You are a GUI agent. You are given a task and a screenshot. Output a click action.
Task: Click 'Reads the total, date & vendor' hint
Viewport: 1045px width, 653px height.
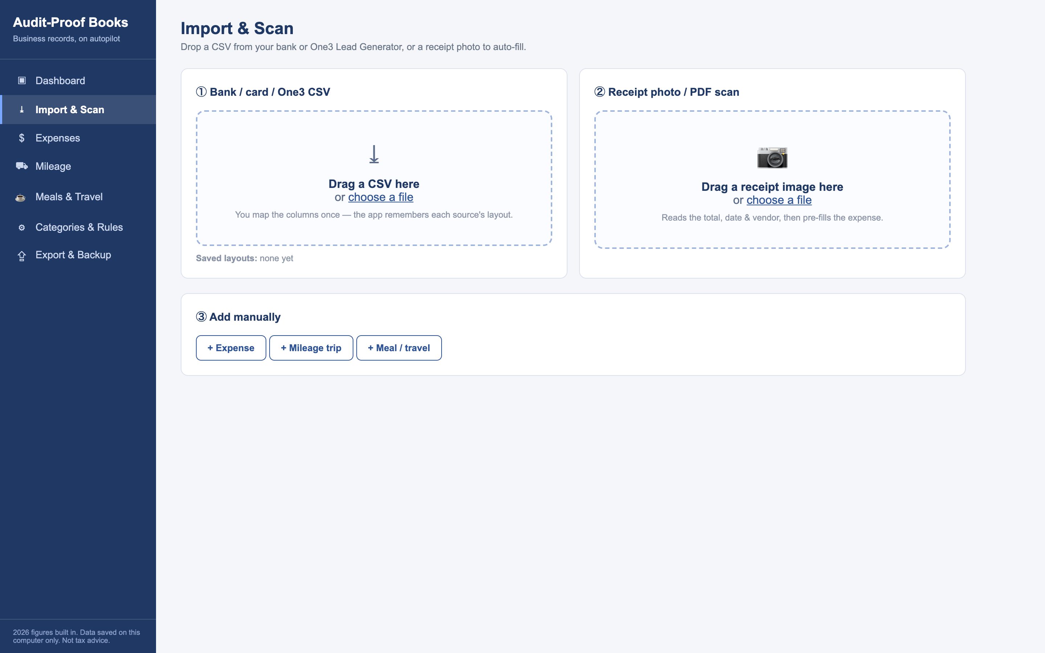tap(772, 218)
